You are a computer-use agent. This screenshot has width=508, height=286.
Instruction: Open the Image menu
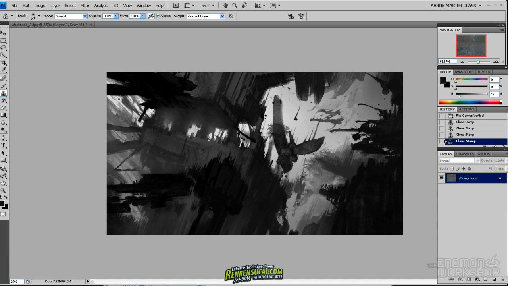click(x=40, y=6)
